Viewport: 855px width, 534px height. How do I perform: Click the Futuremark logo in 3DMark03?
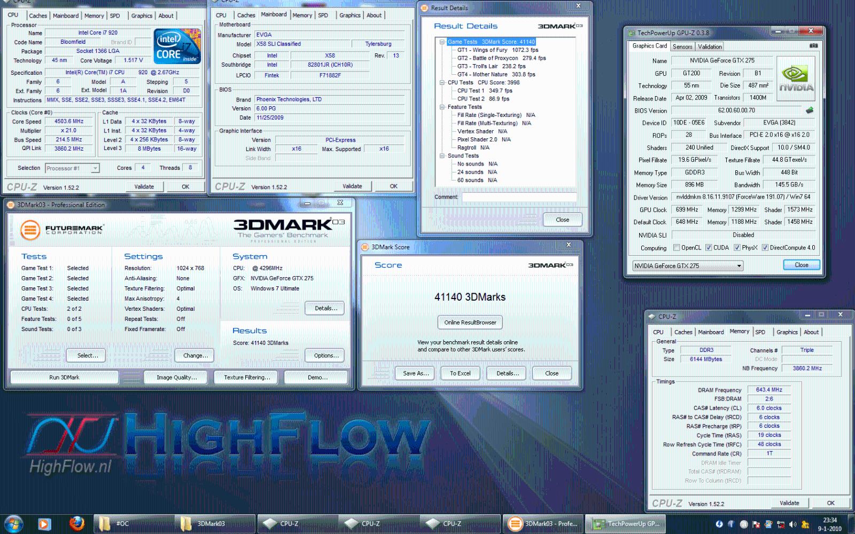[x=62, y=230]
